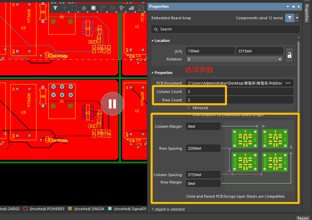The width and height of the screenshot is (312, 220).
Task: Open the Components filter dropdown arrow
Action: [296, 18]
